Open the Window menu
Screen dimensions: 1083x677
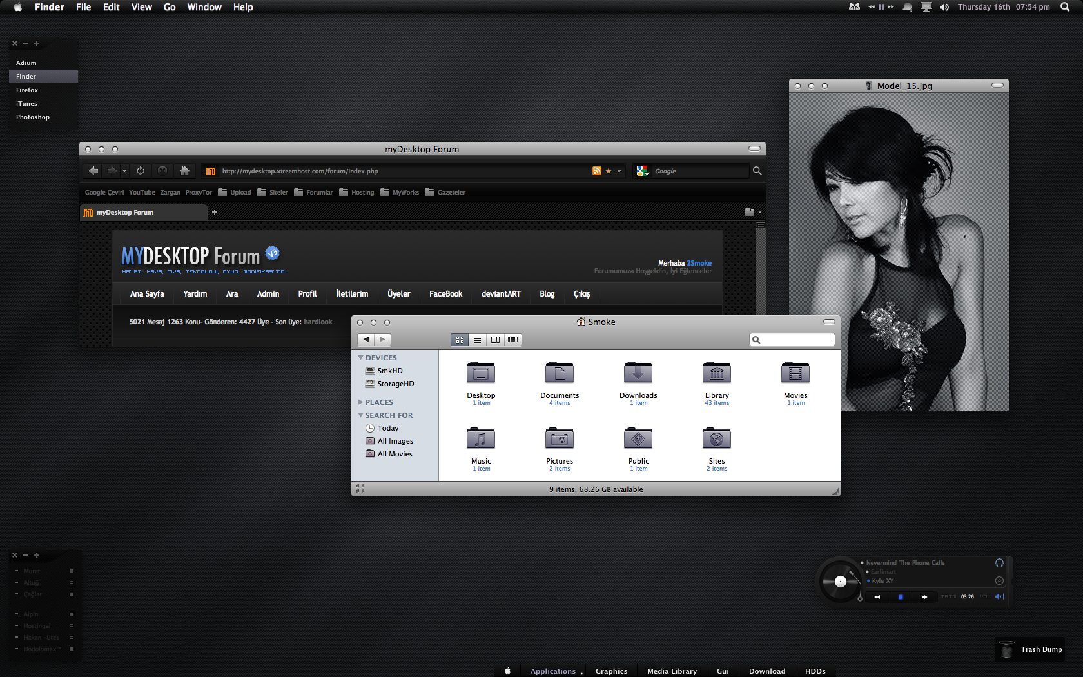click(204, 7)
